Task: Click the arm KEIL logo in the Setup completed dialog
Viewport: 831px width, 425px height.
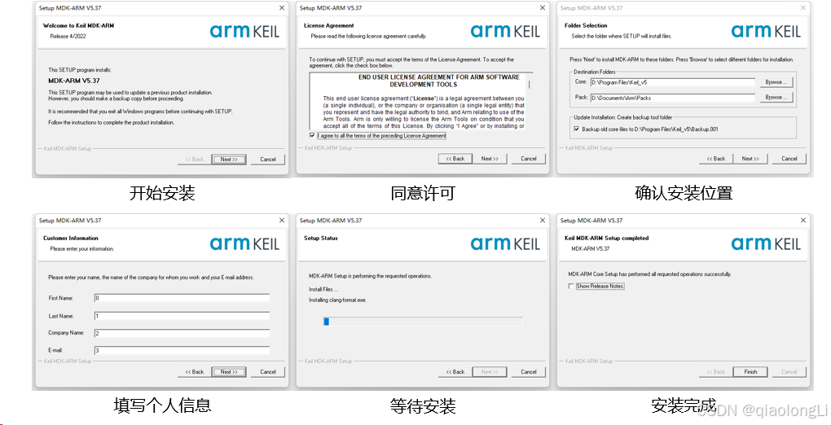Action: coord(766,243)
